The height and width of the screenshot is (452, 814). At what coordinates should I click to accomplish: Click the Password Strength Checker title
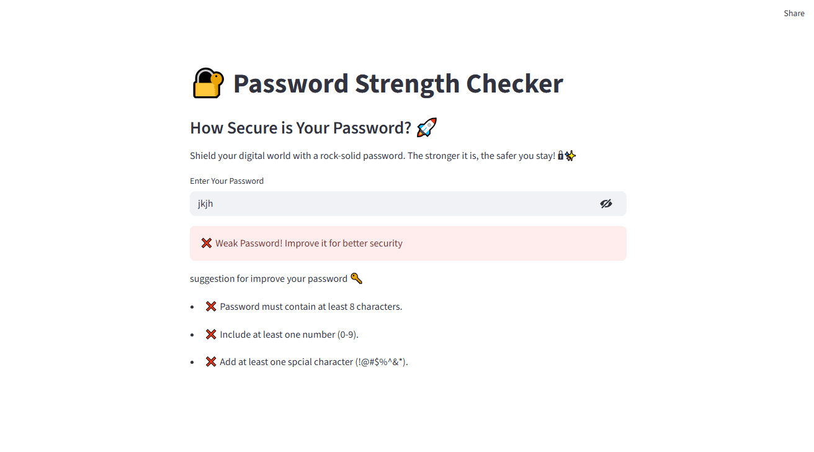398,83
